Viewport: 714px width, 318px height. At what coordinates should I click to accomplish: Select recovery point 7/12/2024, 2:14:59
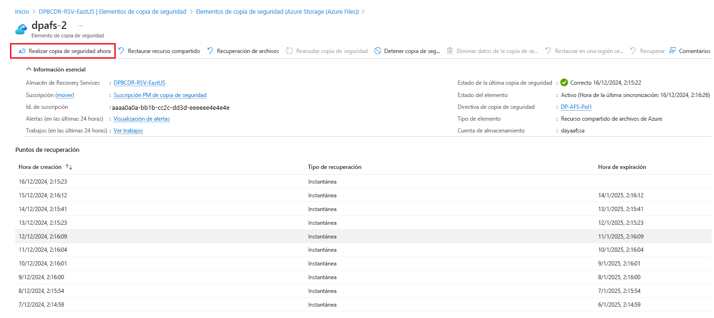363,304
